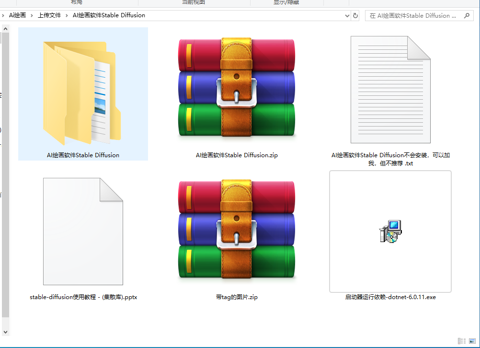Expand the leftmost breadcrumb chevron
The width and height of the screenshot is (480, 348).
click(3, 15)
